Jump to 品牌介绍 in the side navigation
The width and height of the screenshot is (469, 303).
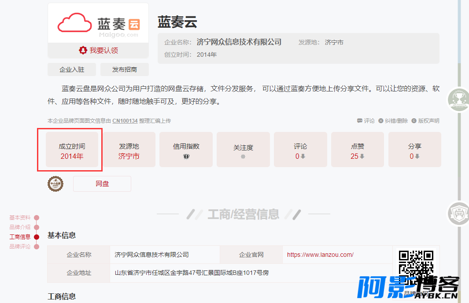20,227
